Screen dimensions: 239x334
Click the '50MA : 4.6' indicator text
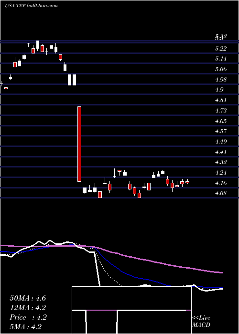[x=28, y=298]
